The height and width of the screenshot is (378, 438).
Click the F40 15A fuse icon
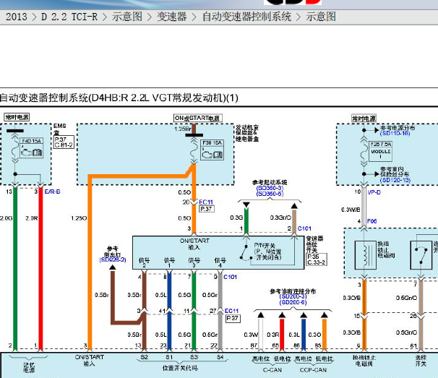[x=31, y=147]
